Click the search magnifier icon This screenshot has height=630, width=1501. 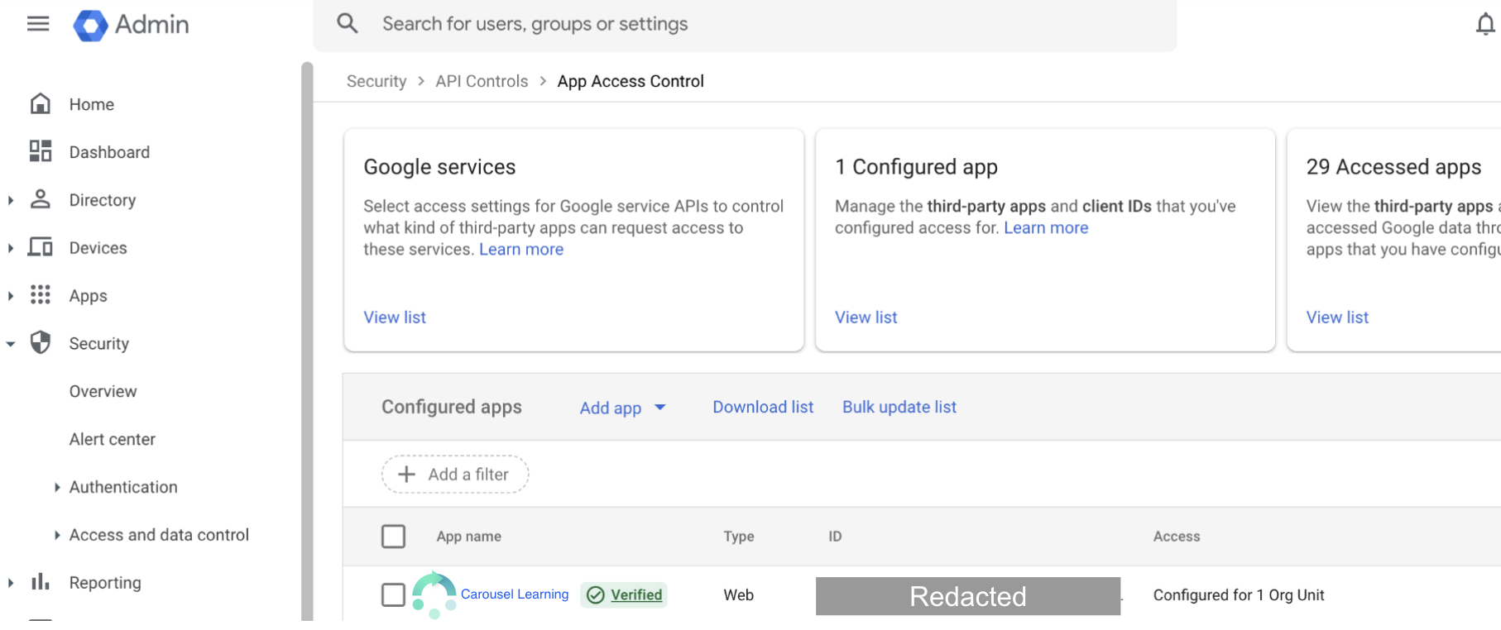tap(348, 24)
